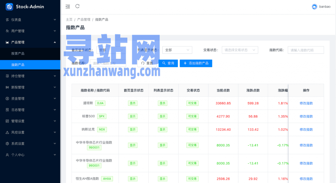Click the 1.81% change percentage
Screen dimensions: 336x183
[x=283, y=103]
